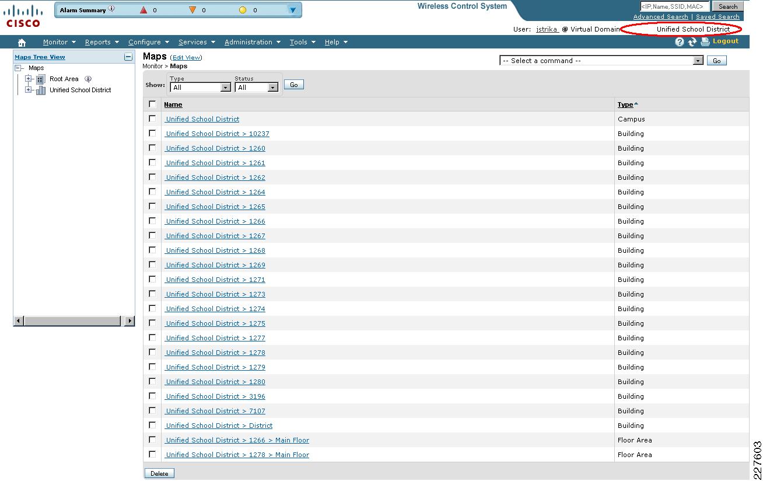Viewport: 763px width, 481px height.
Task: Click the print icon beside Logout
Action: 705,42
